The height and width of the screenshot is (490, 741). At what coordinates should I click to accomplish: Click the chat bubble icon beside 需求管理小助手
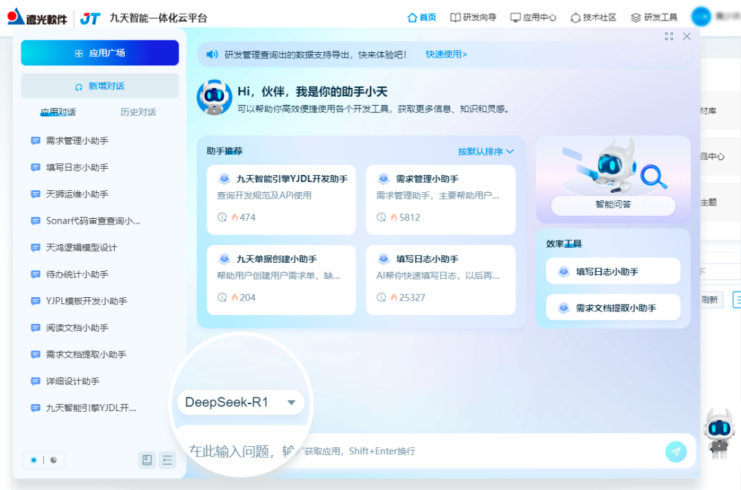(x=35, y=140)
